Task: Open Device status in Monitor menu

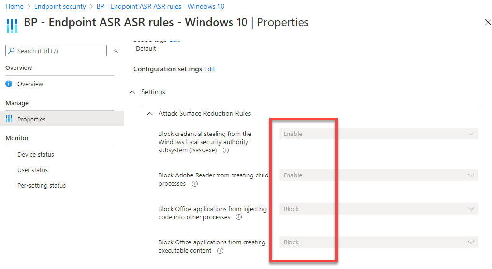Action: coord(35,154)
